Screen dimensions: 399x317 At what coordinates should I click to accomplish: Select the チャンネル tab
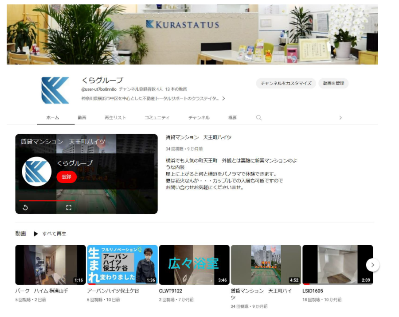tap(199, 118)
